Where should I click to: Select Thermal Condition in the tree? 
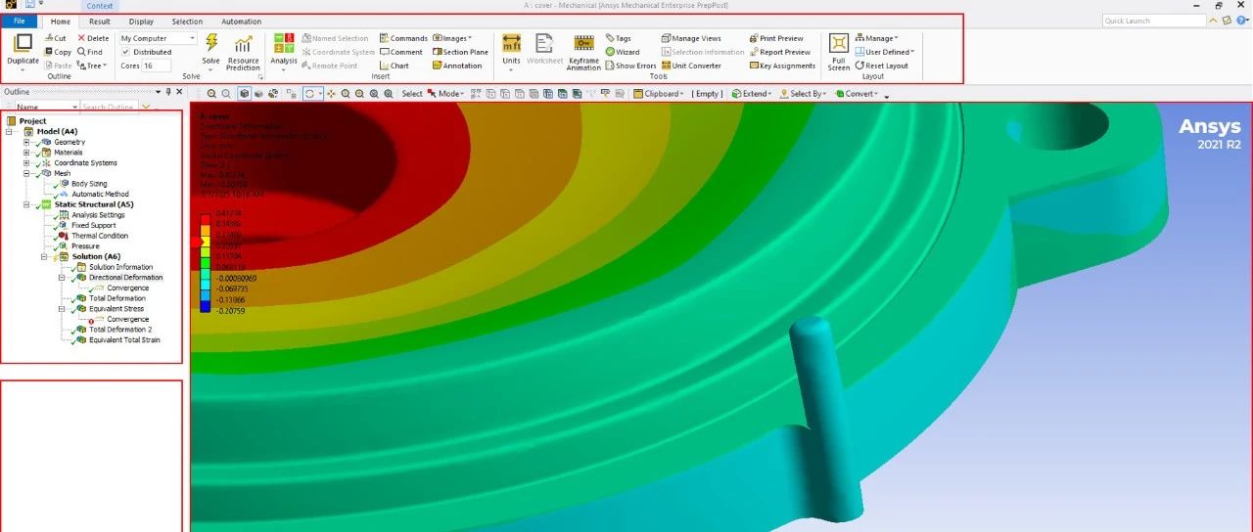coord(99,236)
